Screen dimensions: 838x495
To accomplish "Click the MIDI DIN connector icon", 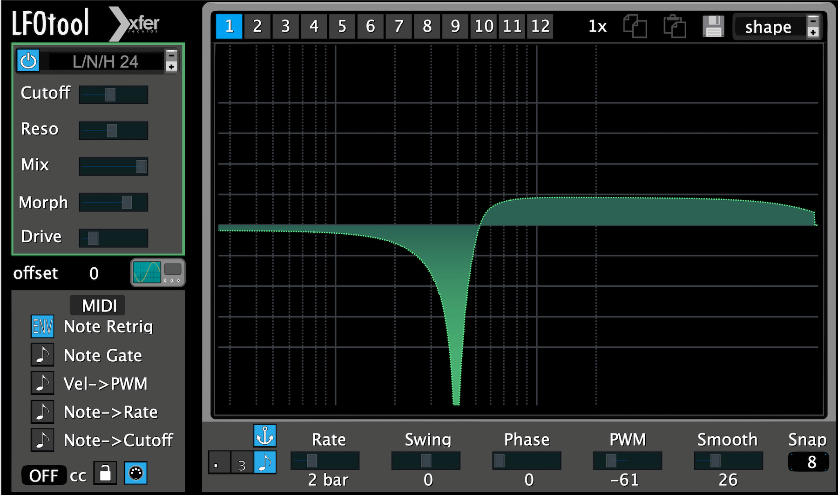I will point(135,474).
